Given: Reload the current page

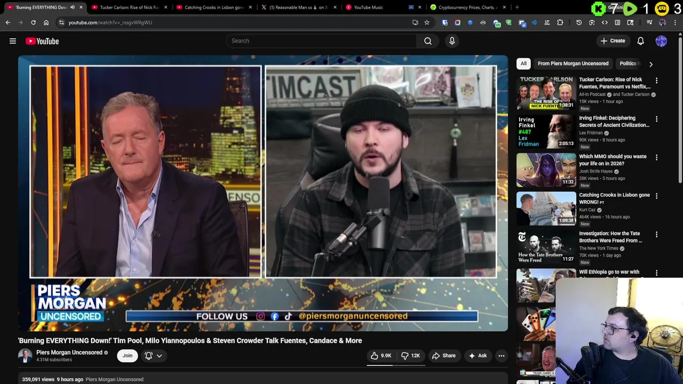Looking at the screenshot, I should point(33,22).
